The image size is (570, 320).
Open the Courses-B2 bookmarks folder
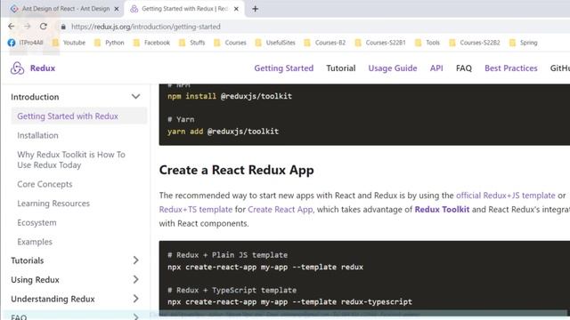click(x=324, y=43)
